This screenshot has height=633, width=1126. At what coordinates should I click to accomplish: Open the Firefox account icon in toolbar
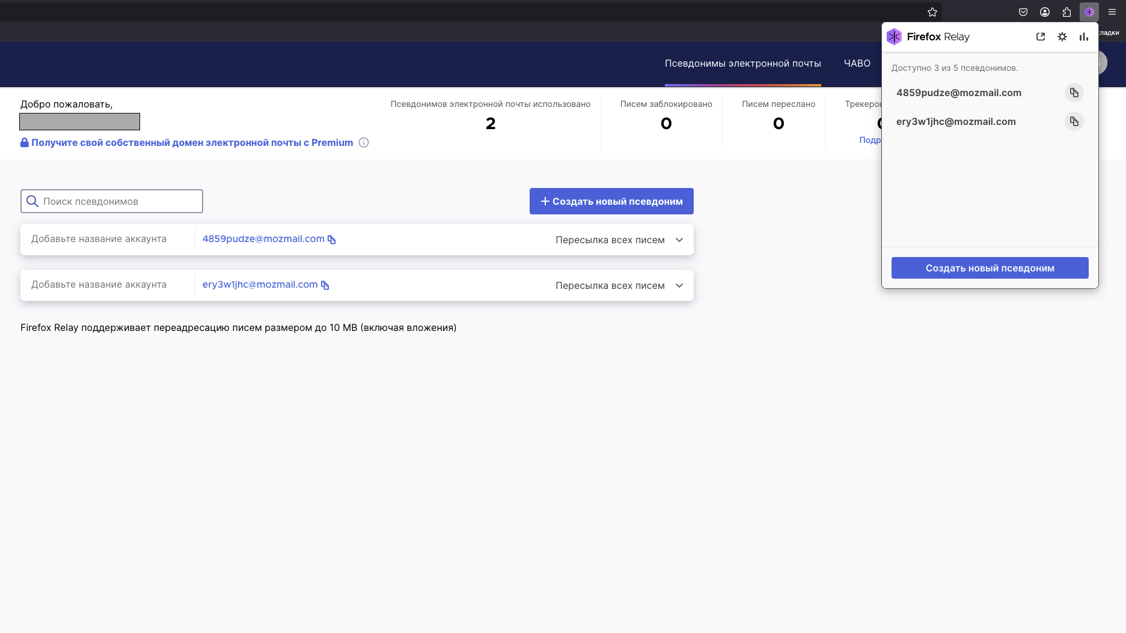point(1045,12)
